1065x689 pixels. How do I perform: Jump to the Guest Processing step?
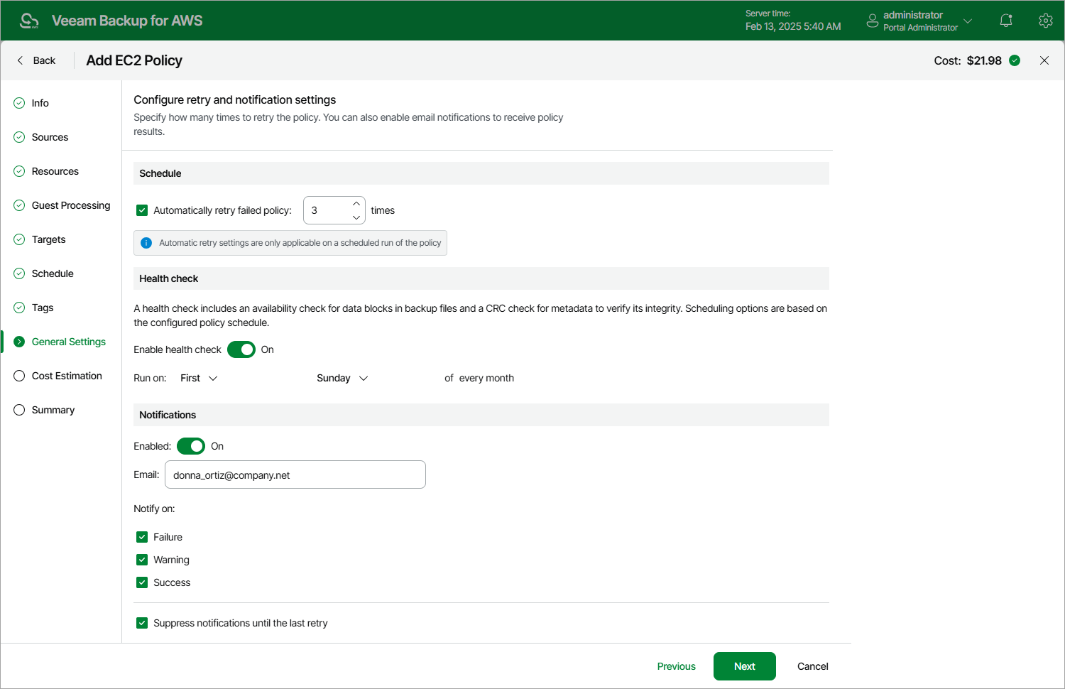[x=71, y=205]
